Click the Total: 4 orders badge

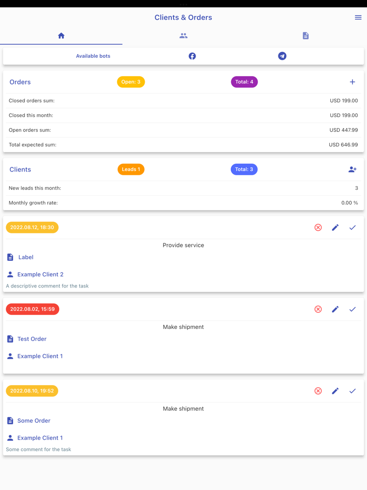click(x=244, y=82)
